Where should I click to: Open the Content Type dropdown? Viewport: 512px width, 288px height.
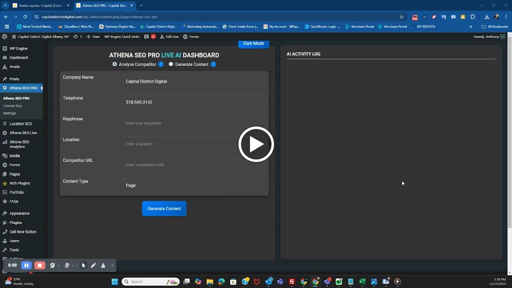tap(176, 185)
